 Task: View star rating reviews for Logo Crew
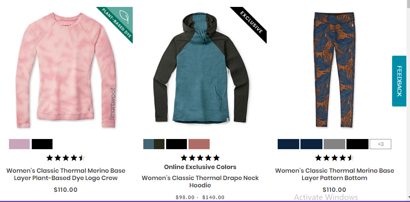click(66, 158)
